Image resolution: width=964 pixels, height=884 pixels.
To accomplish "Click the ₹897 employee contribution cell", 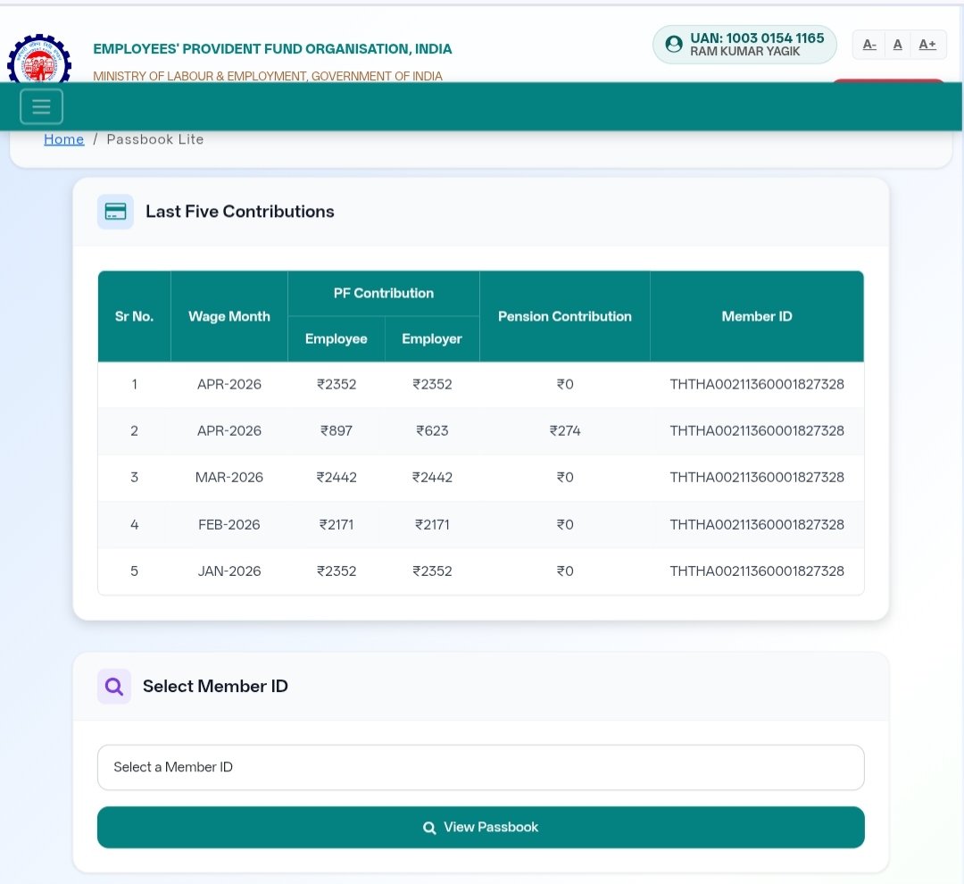I will click(337, 430).
